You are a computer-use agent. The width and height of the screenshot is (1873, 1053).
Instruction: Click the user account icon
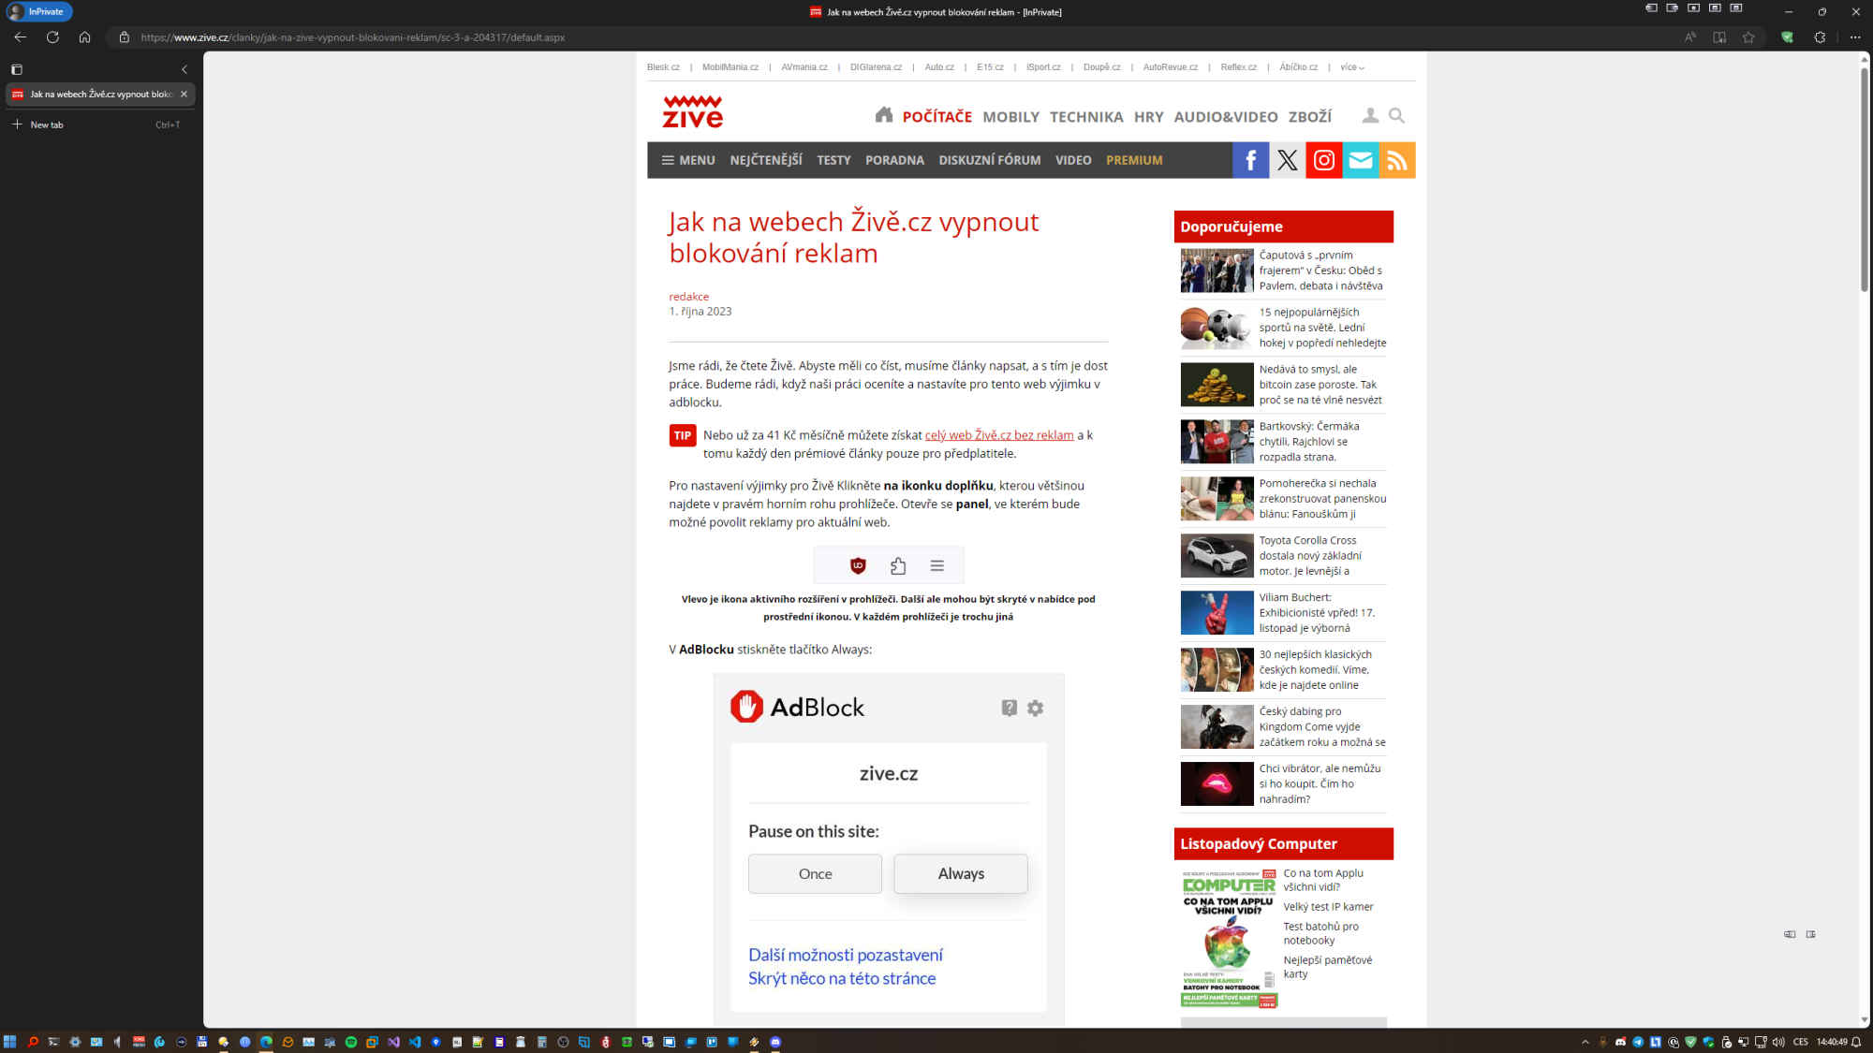coord(1370,115)
